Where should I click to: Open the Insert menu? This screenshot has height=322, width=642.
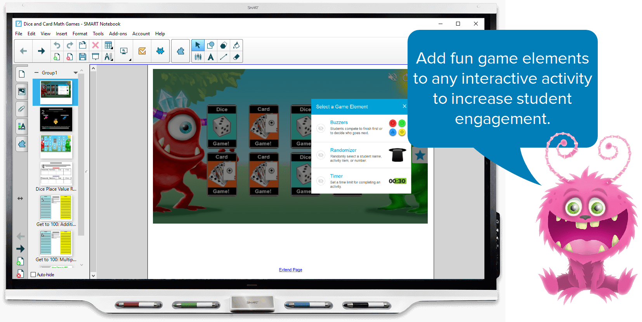click(61, 34)
